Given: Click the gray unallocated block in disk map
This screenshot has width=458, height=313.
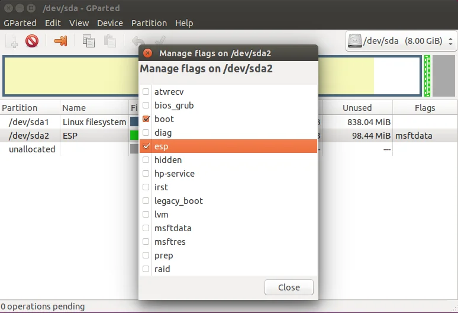Looking at the screenshot, I should tap(444, 76).
